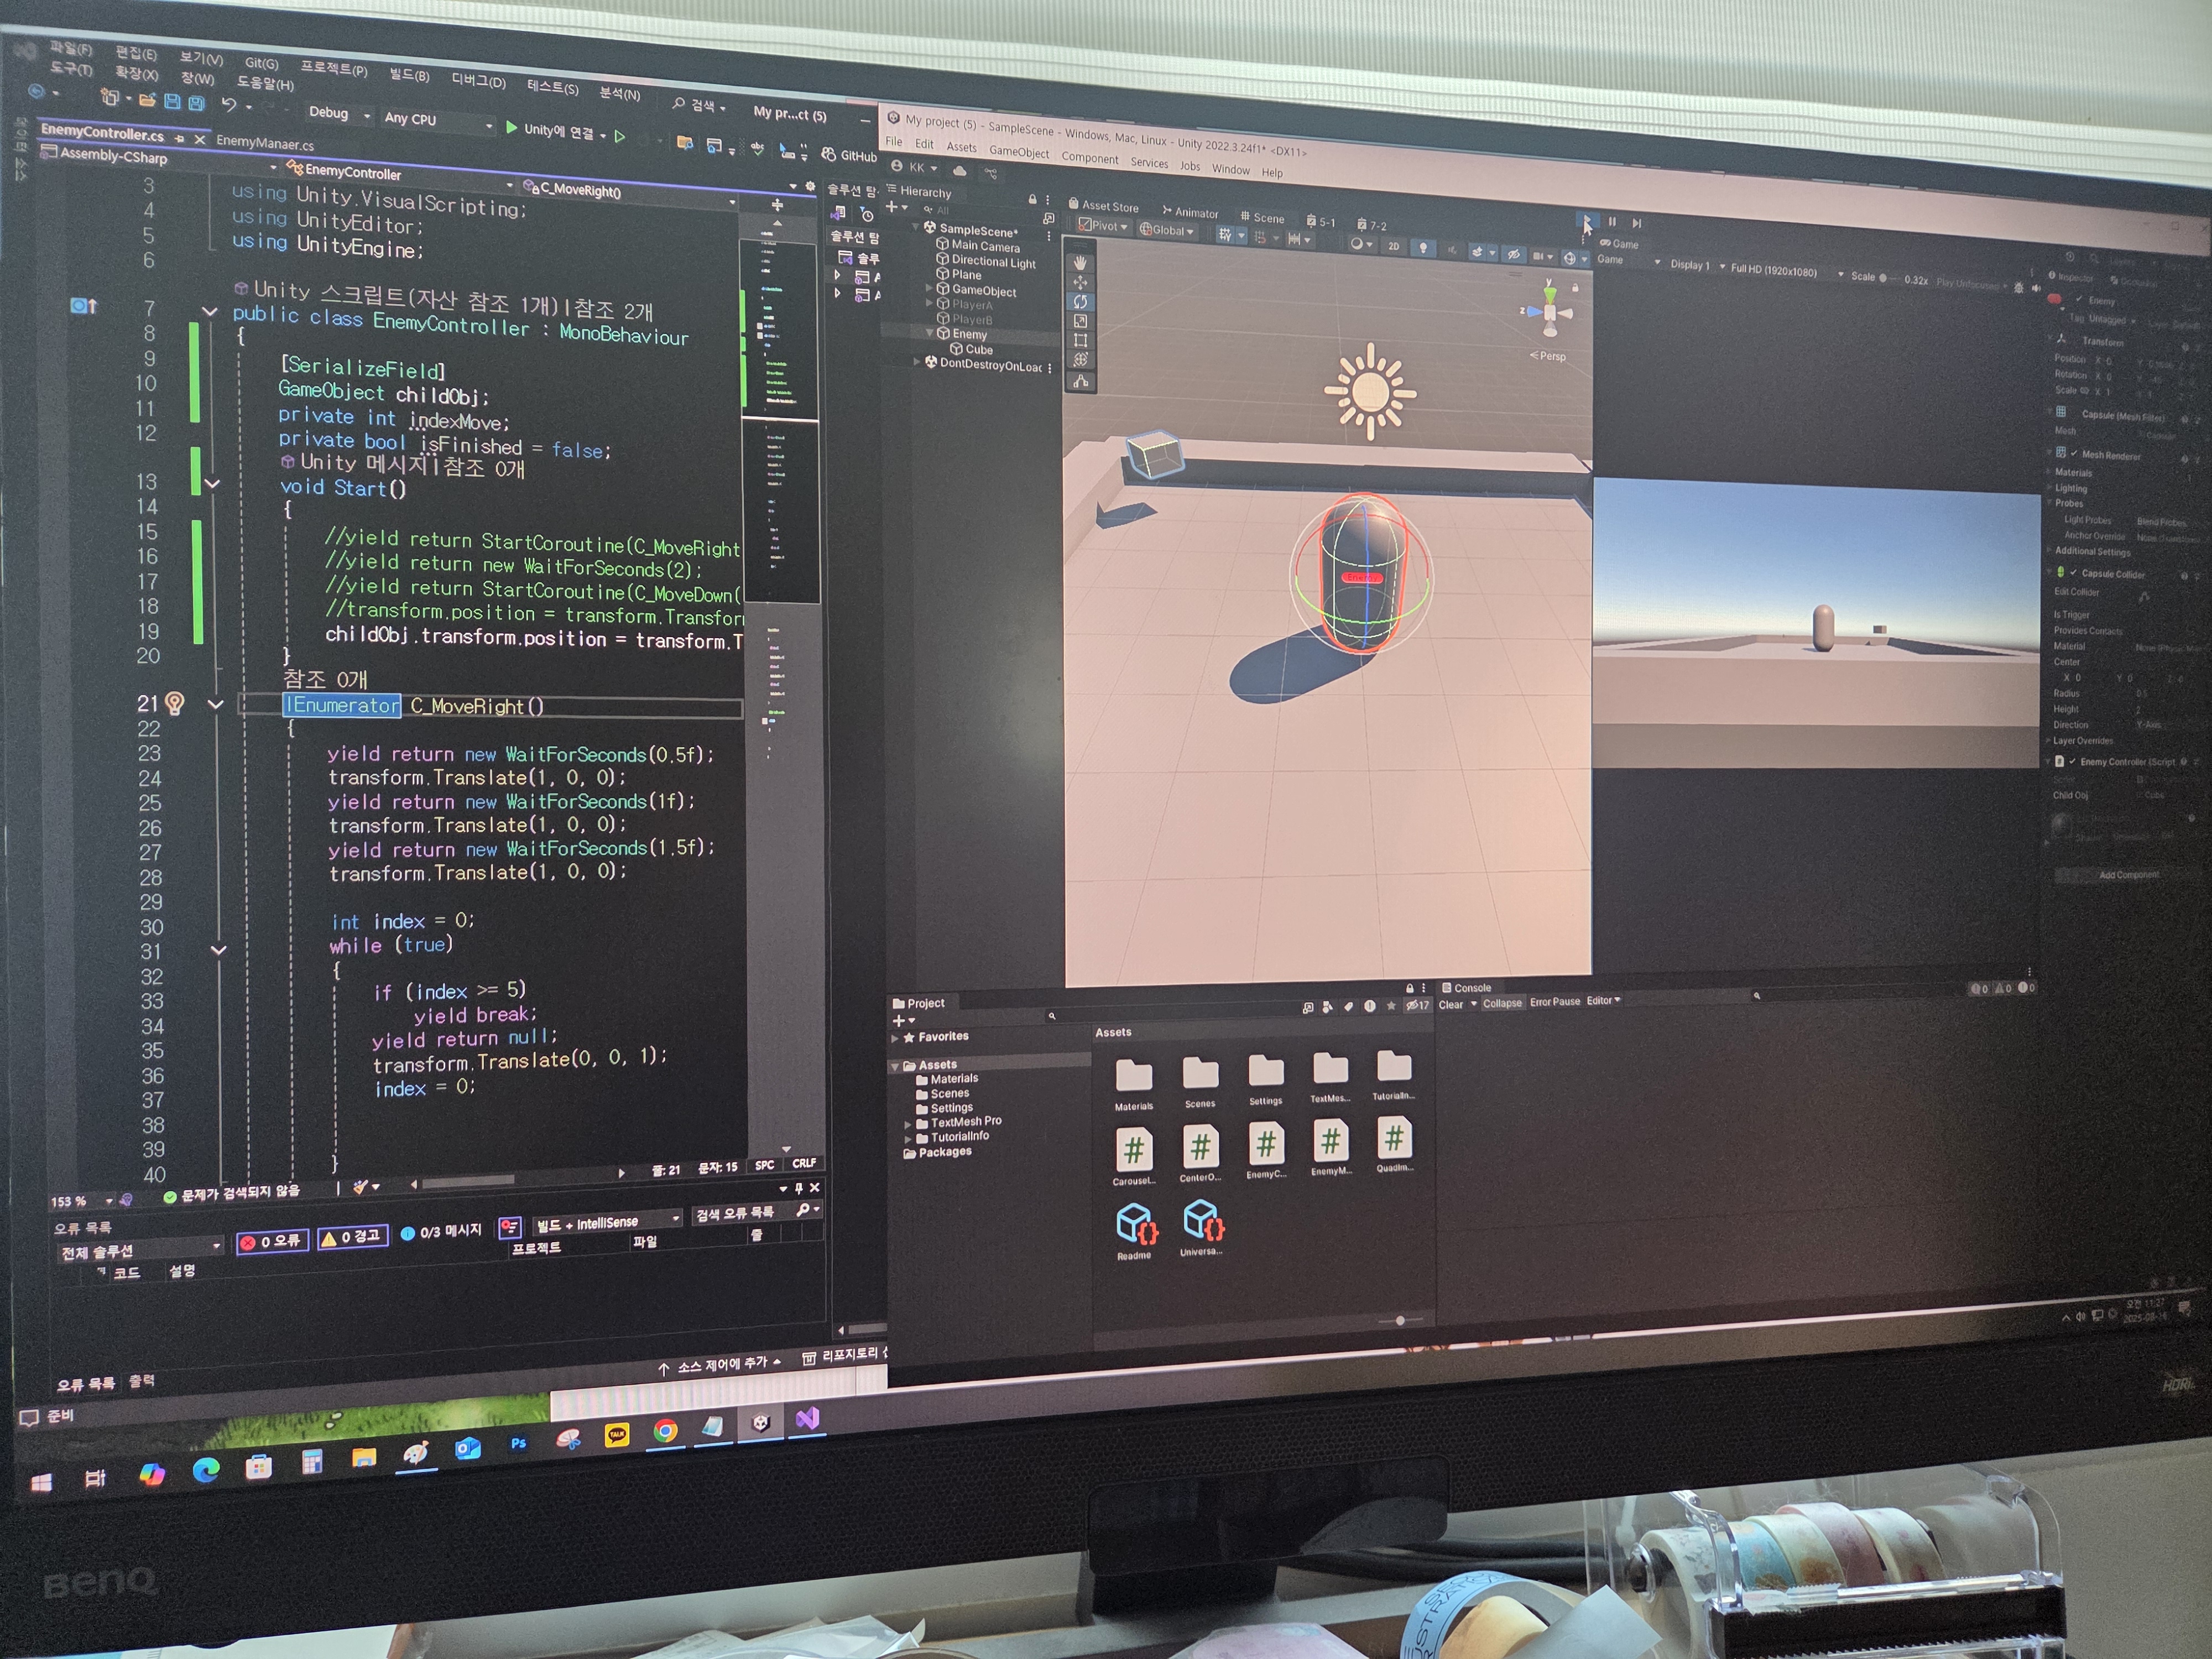Viewport: 2212px width, 1659px height.
Task: Select the Move tool in Scene
Action: (1080, 282)
